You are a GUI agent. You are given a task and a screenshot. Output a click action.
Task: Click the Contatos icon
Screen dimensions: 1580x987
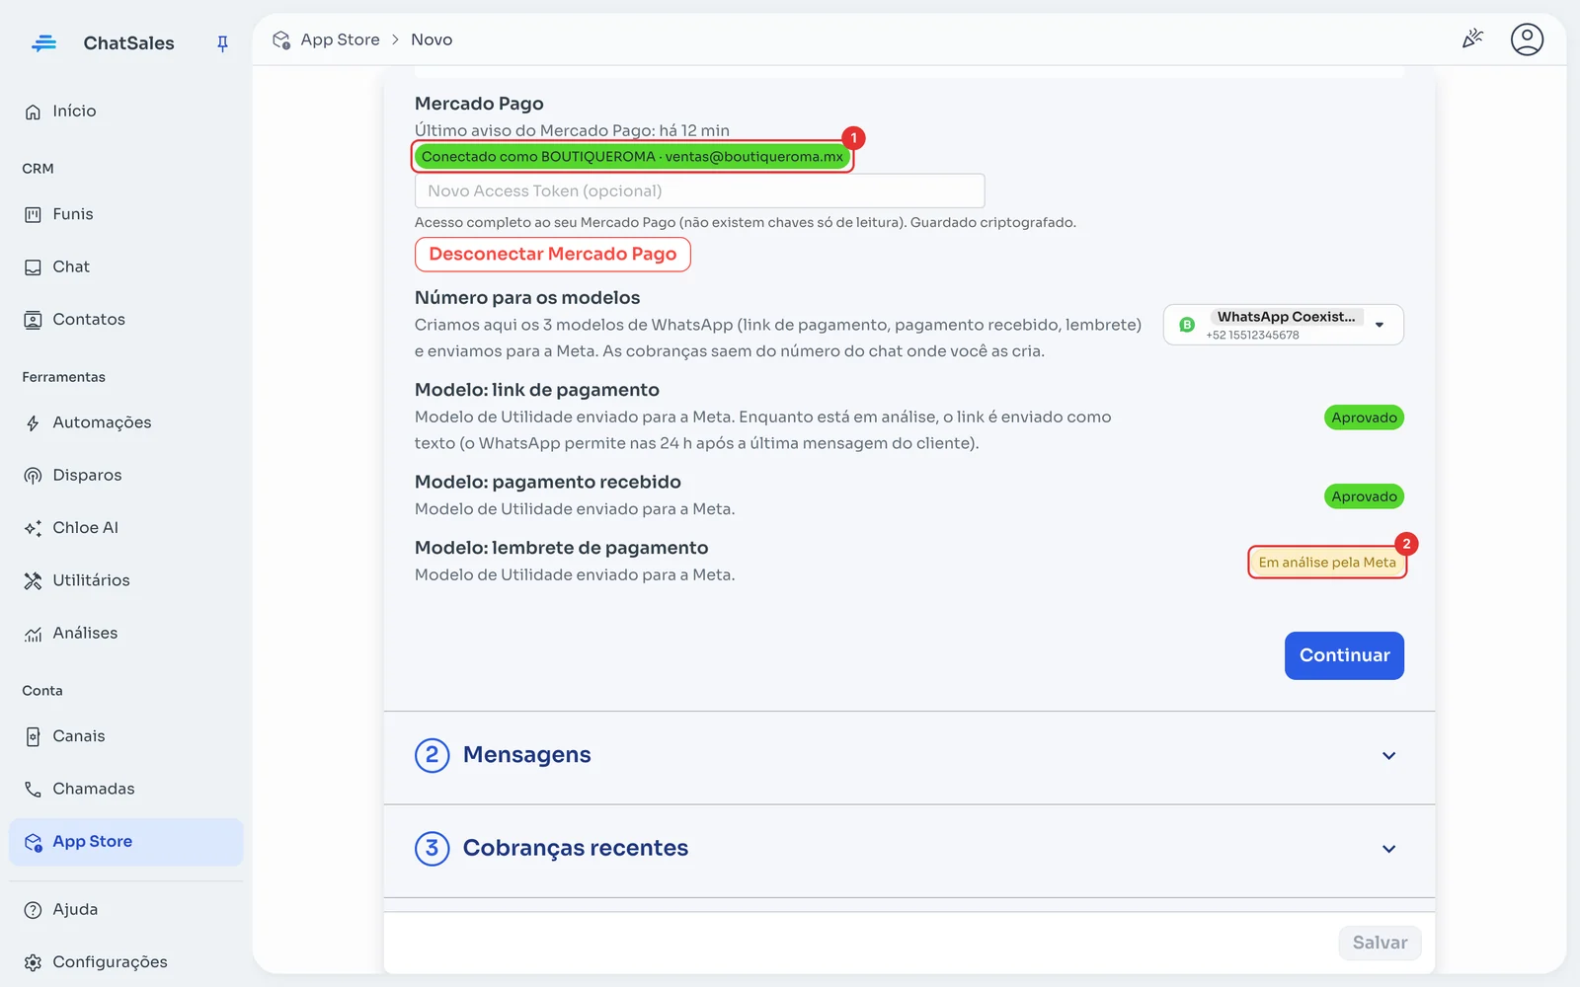tap(33, 320)
